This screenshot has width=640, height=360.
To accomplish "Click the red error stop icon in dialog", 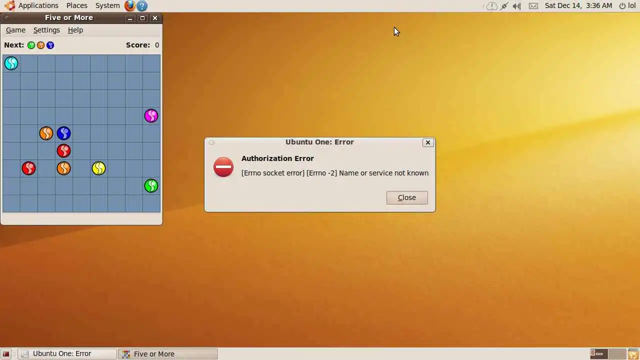I will (x=223, y=167).
